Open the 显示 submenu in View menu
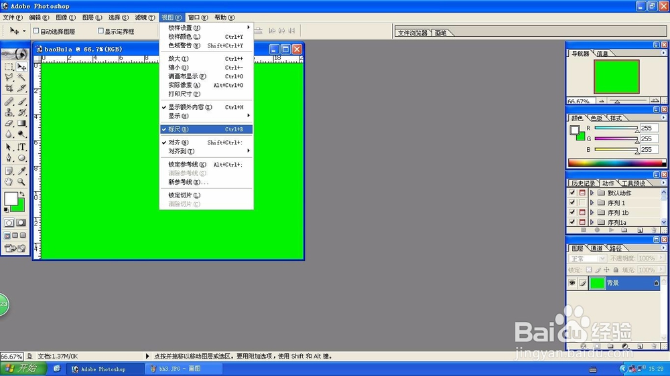 (206, 116)
